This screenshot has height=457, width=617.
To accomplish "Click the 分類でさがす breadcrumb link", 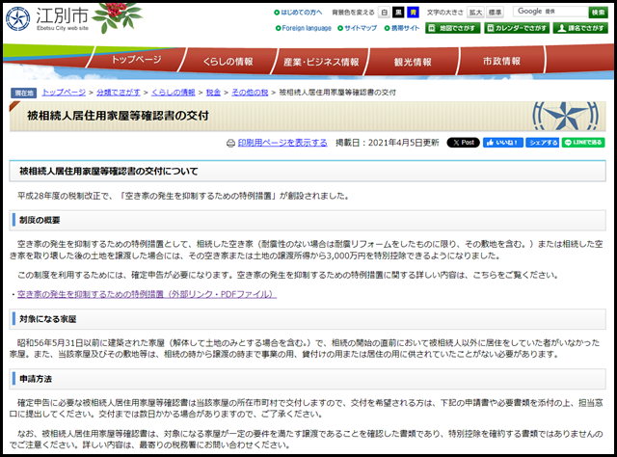I will (119, 93).
